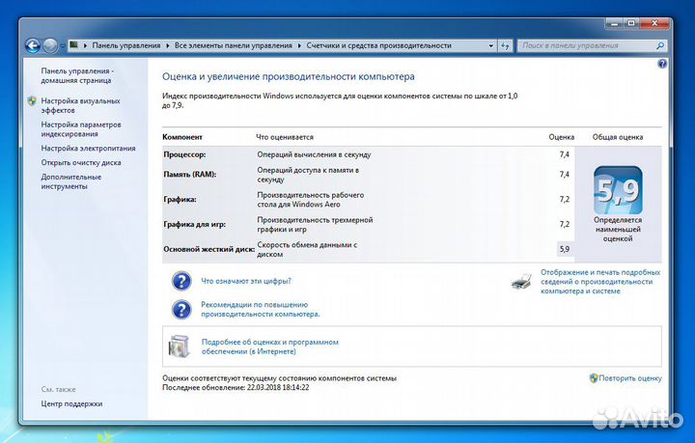
Task: Open "Настройка электропитания" in the left pane
Action: 88,149
